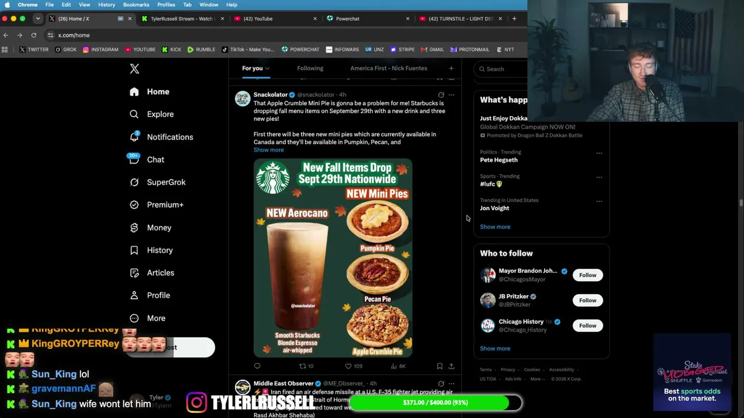Open the INSTAGRAM bookmark
Viewport: 744px width, 418px height.
click(101, 49)
